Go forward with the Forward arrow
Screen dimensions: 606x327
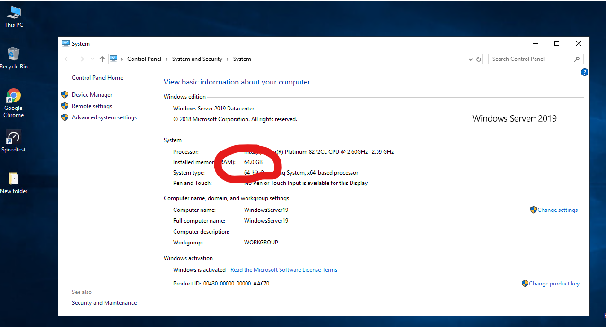click(81, 59)
